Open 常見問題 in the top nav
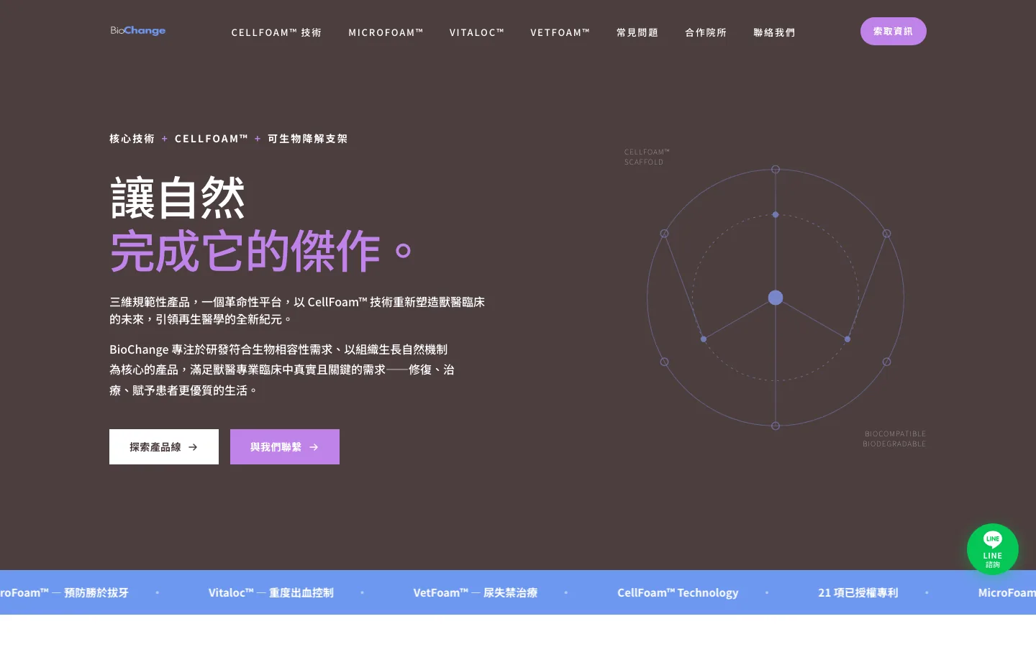The width and height of the screenshot is (1036, 647). tap(637, 32)
